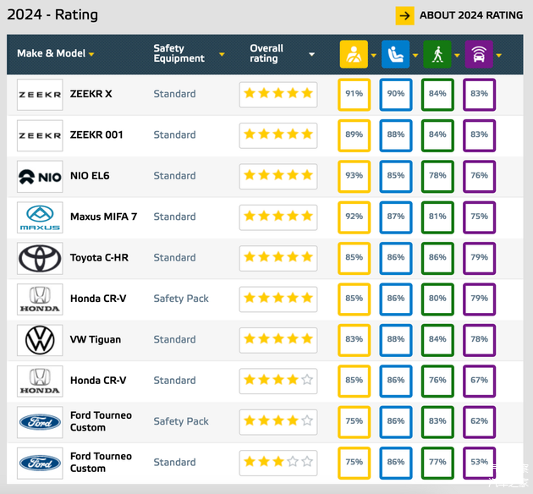Sort by Make & Model dropdown arrow
The height and width of the screenshot is (494, 533).
click(x=91, y=54)
